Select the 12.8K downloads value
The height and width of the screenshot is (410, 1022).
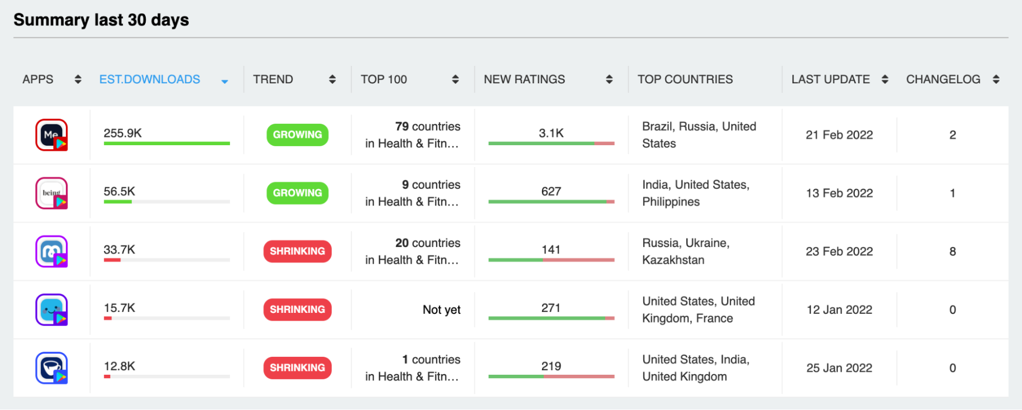point(119,366)
